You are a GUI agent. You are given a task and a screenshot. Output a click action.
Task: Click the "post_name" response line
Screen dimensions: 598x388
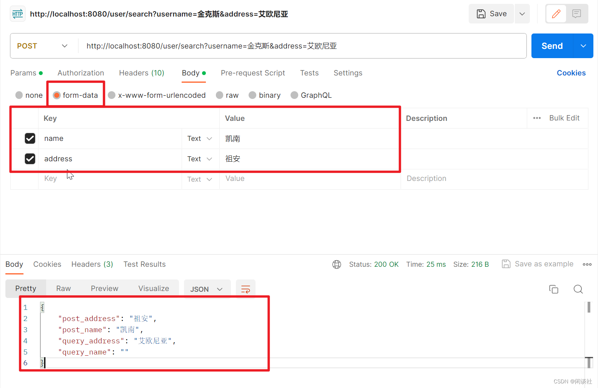pos(100,330)
